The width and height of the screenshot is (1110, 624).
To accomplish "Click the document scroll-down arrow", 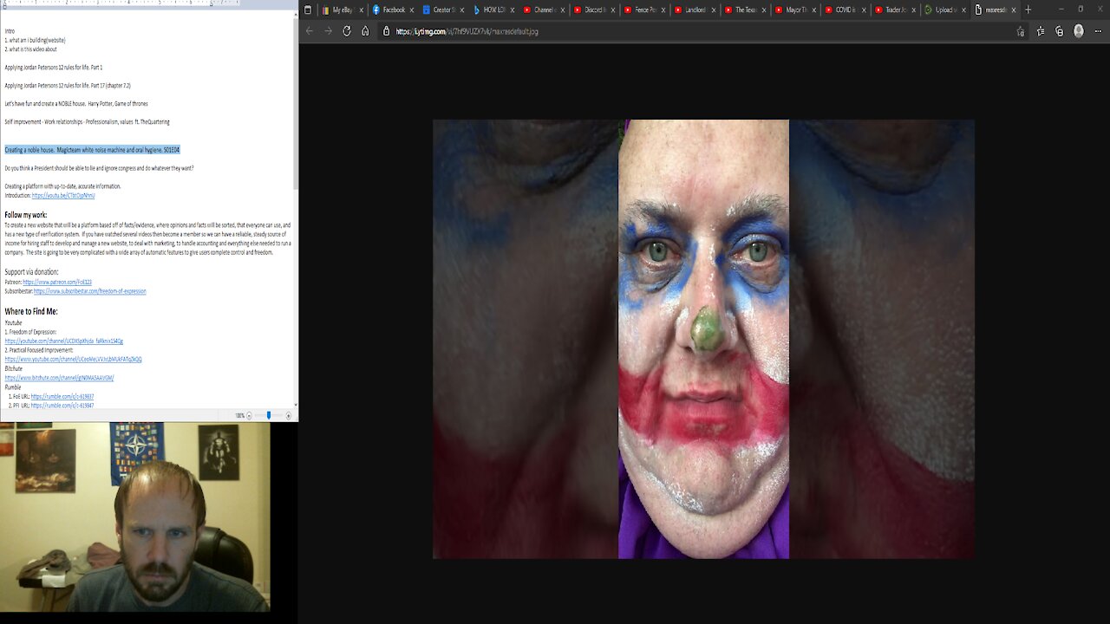I will (296, 405).
